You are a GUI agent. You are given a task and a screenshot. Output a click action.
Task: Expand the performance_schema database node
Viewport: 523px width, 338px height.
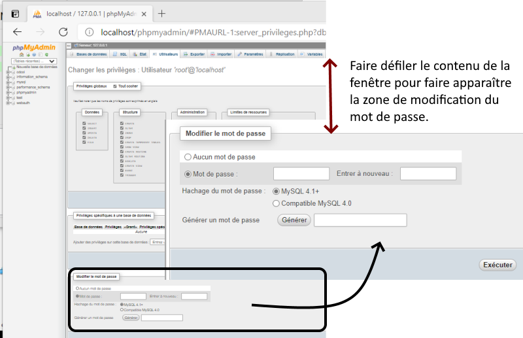point(8,88)
